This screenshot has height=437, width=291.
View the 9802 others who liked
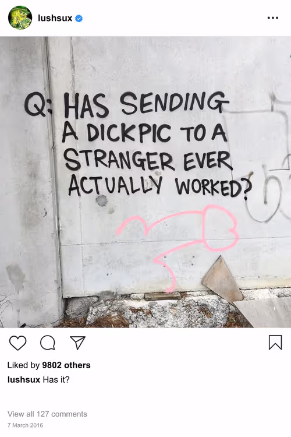coord(66,365)
